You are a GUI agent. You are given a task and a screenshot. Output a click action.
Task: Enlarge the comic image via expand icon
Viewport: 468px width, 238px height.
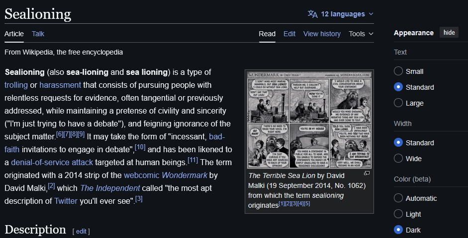[367, 173]
